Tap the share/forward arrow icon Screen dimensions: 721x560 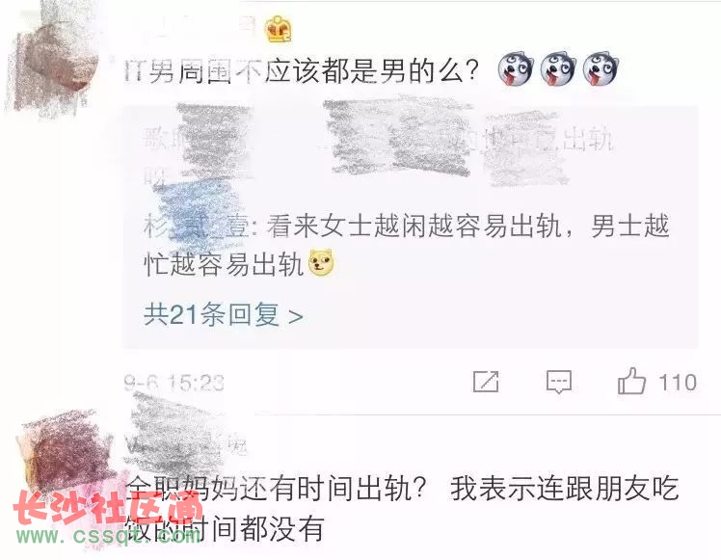coord(486,381)
